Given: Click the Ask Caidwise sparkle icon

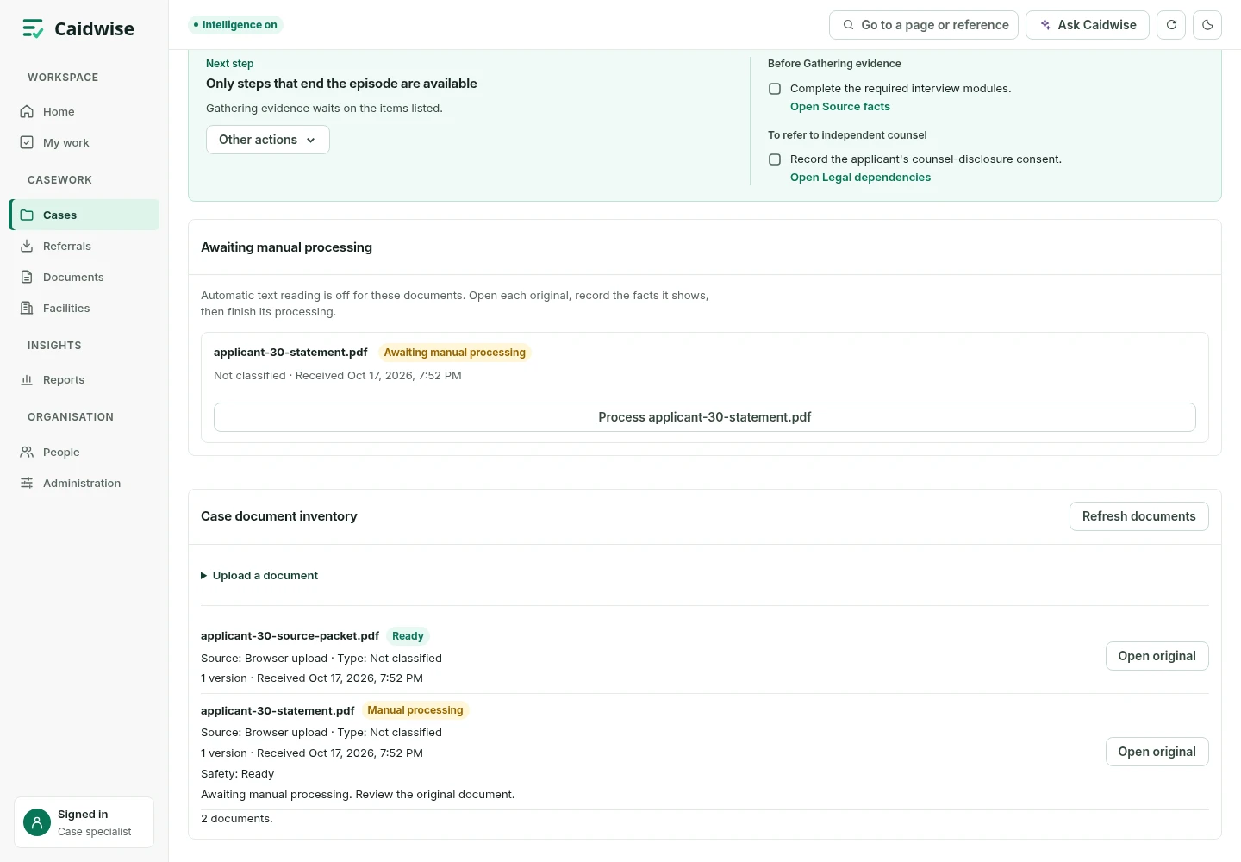Looking at the screenshot, I should 1045,25.
